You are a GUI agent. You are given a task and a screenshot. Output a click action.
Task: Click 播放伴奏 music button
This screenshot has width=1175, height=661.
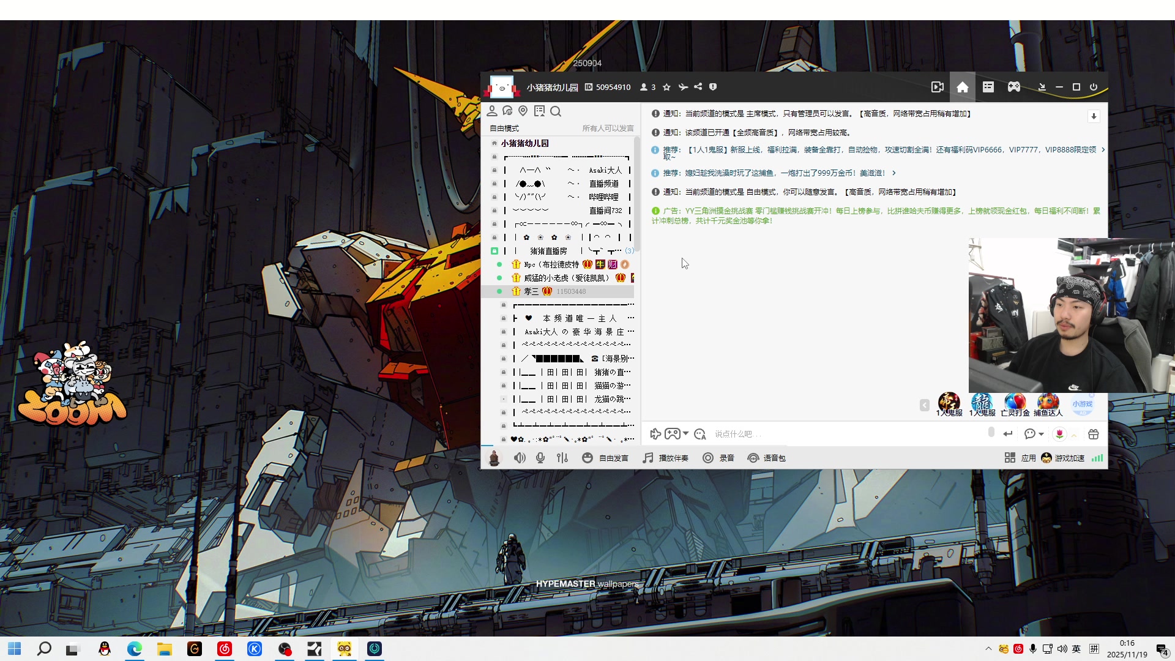(665, 458)
